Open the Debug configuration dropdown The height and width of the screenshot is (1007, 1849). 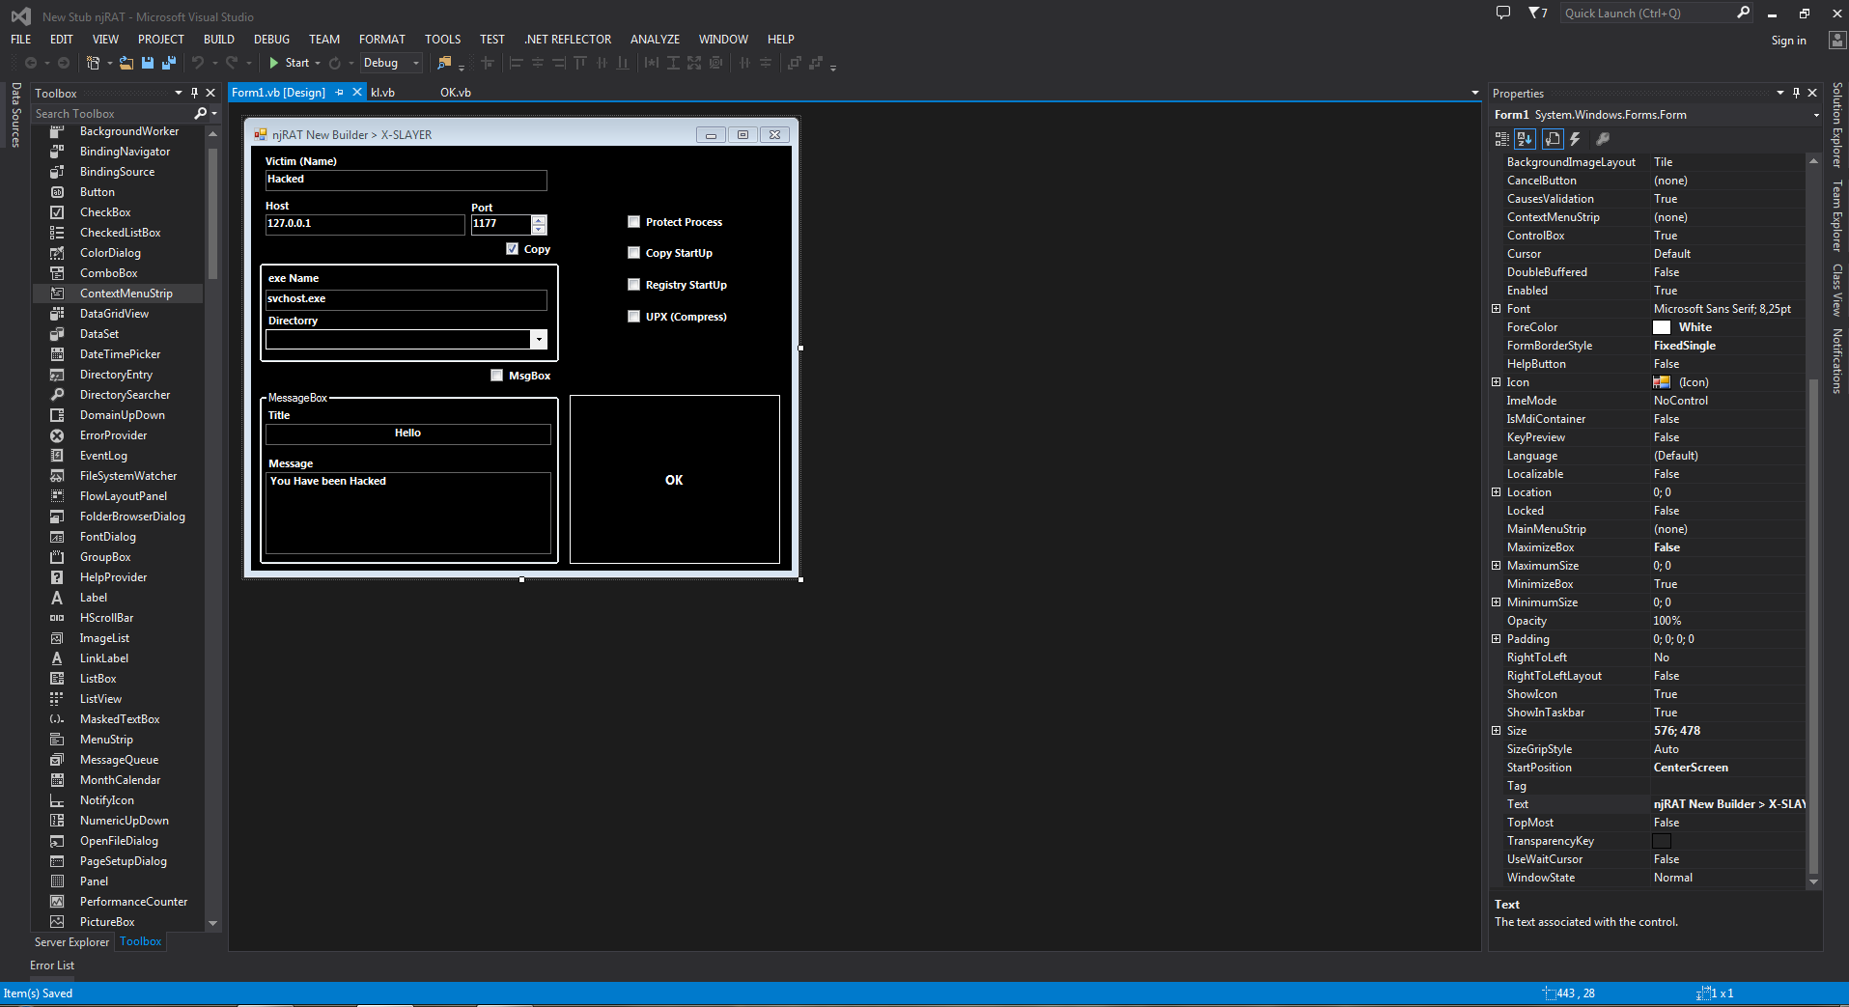pos(416,63)
